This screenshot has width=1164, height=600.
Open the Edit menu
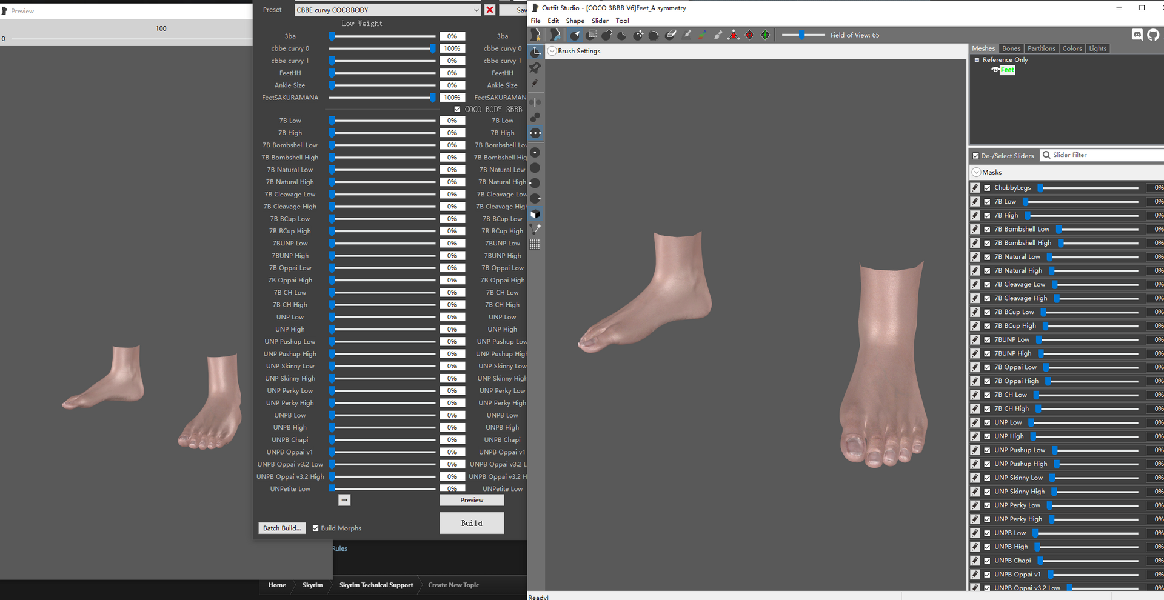[554, 21]
